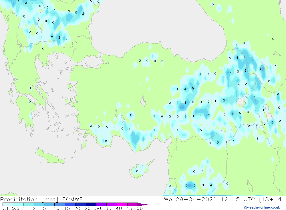Click the 30–35 mm violet legend swatch
Image resolution: width=286 pixels, height=210 pixels.
pos(102,204)
